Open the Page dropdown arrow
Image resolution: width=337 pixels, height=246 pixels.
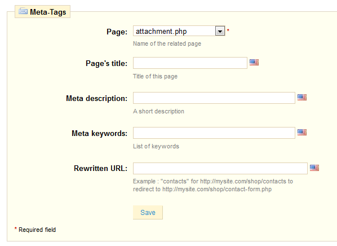click(x=220, y=31)
